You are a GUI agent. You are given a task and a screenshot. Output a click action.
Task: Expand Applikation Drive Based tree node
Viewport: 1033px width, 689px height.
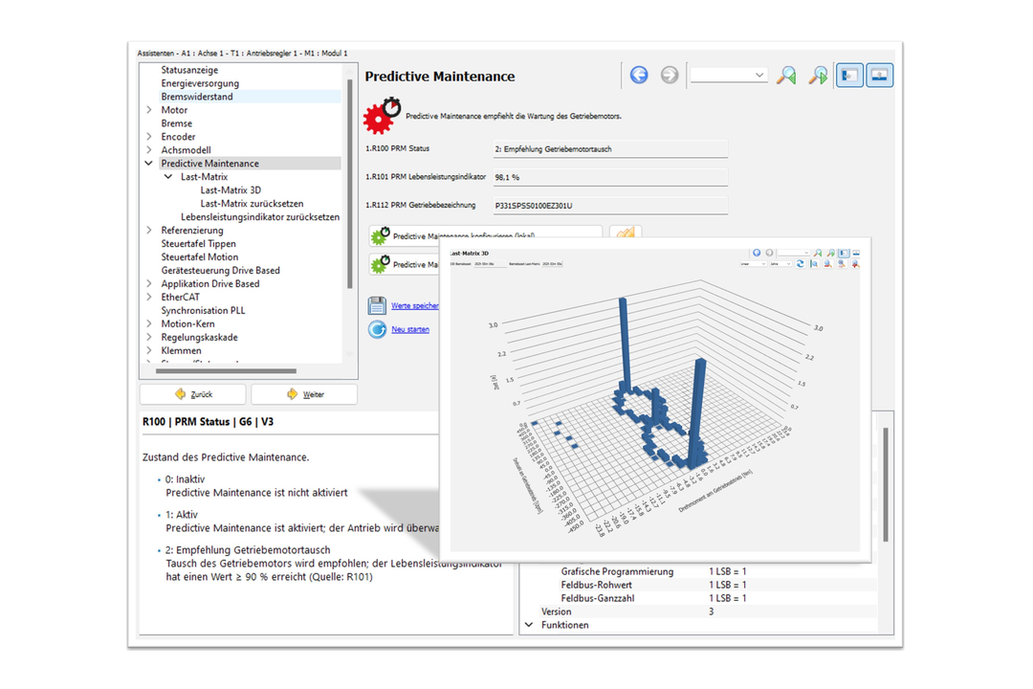(x=149, y=283)
